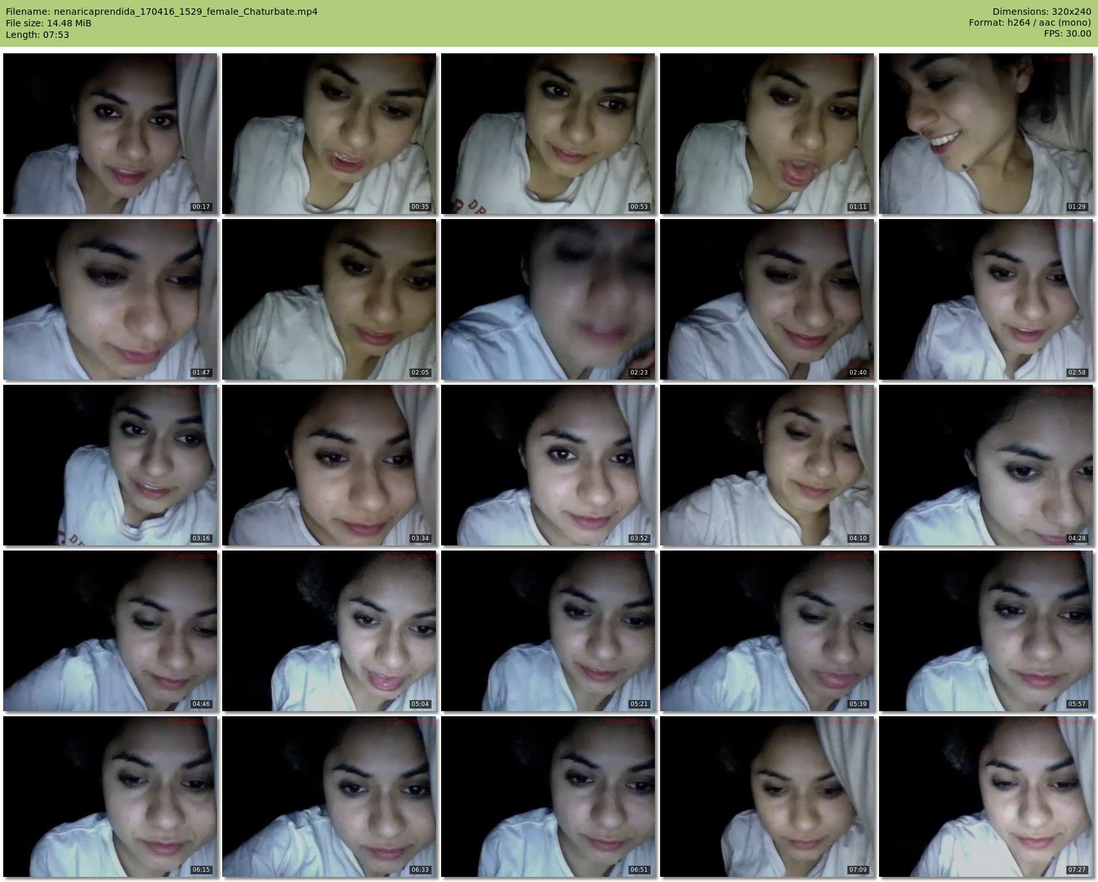Open the frame timestamped 06:33

pyautogui.click(x=329, y=797)
